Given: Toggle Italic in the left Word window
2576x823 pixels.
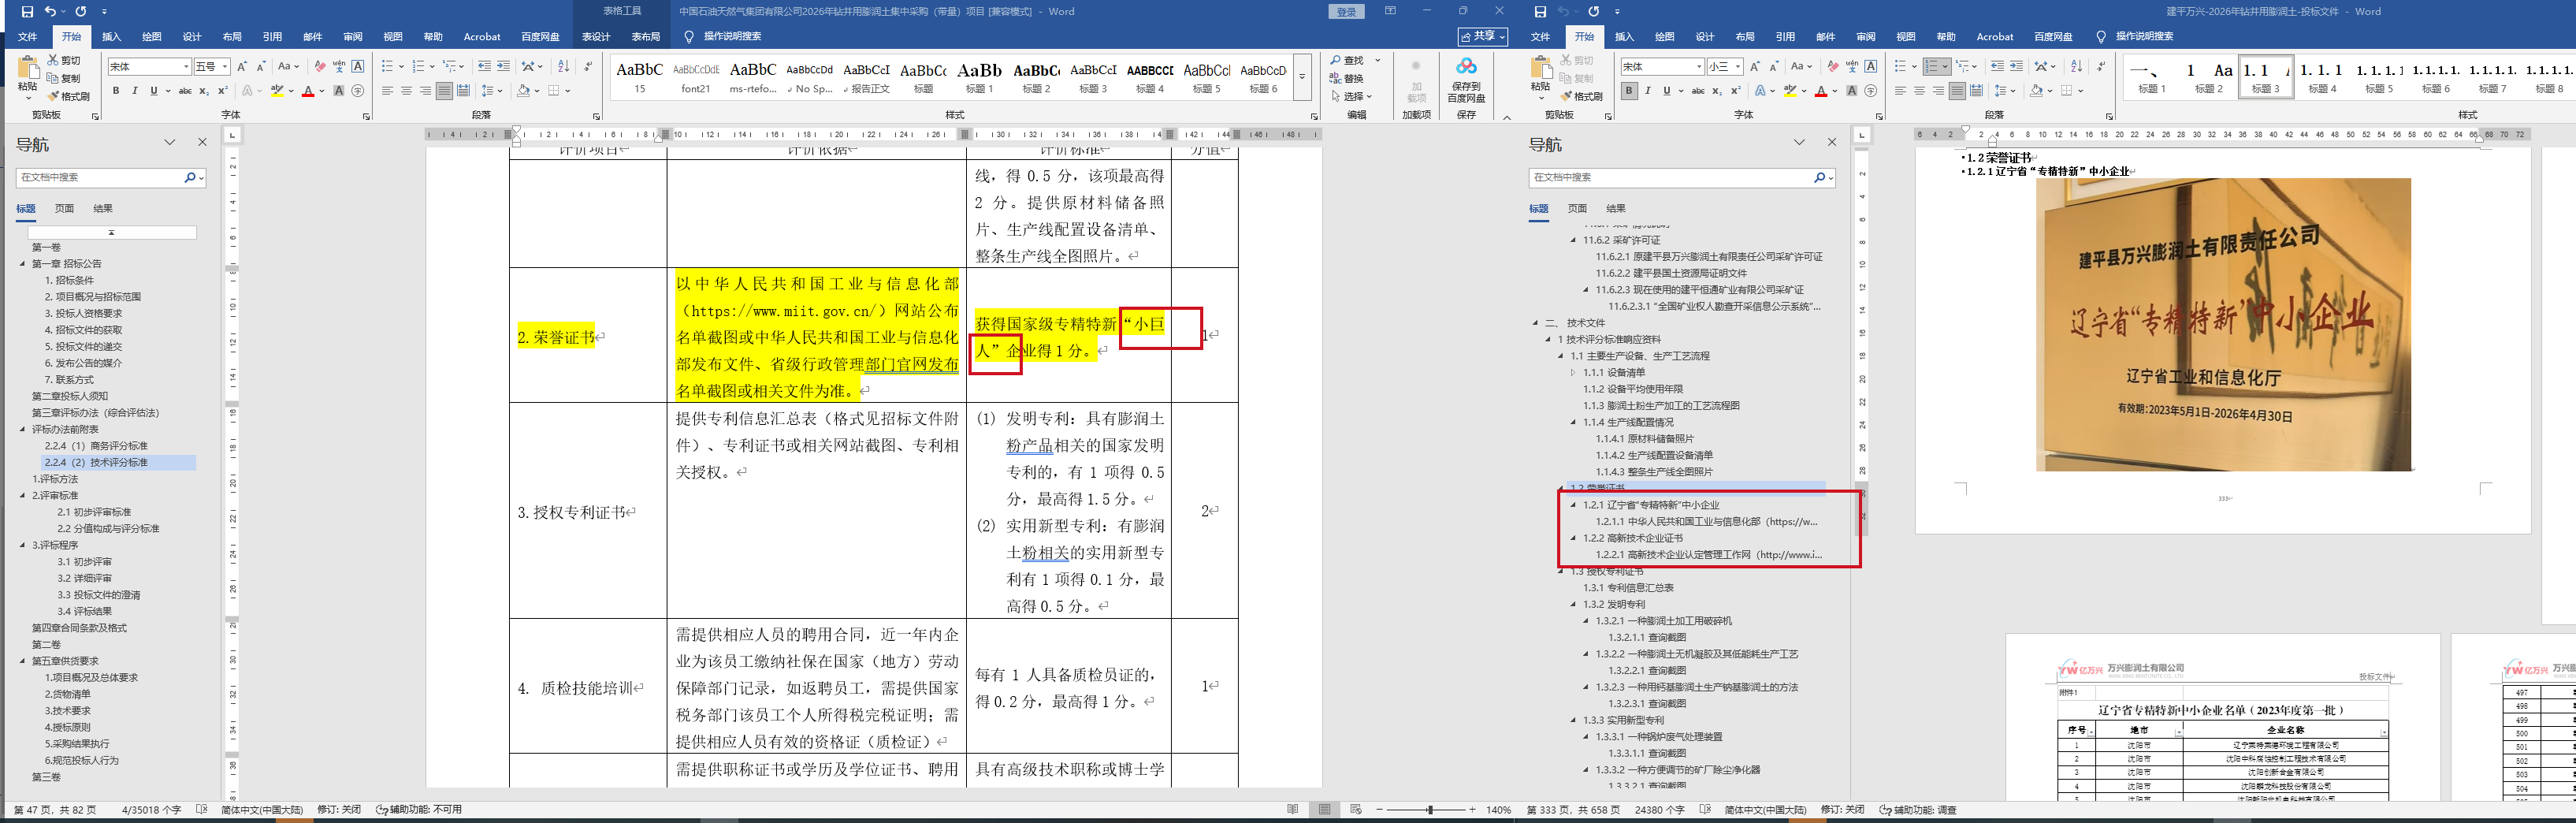Looking at the screenshot, I should tap(134, 91).
